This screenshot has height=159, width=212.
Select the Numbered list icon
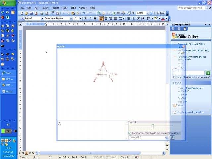point(129,19)
